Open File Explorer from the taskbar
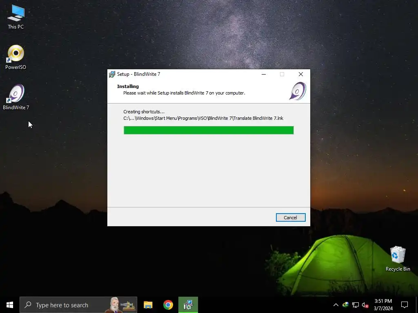The image size is (418, 313). point(148,305)
